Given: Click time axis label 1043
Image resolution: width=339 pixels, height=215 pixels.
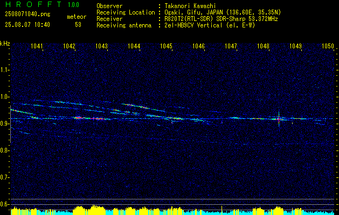Looking at the screenshot, I should [101, 46].
